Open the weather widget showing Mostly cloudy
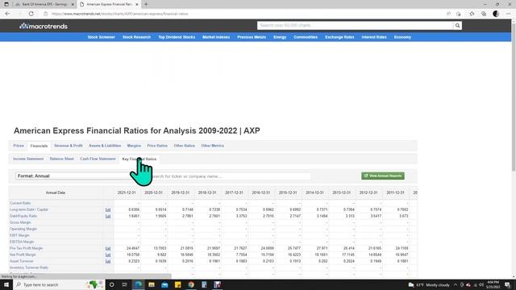The height and width of the screenshot is (290, 516). 429,285
